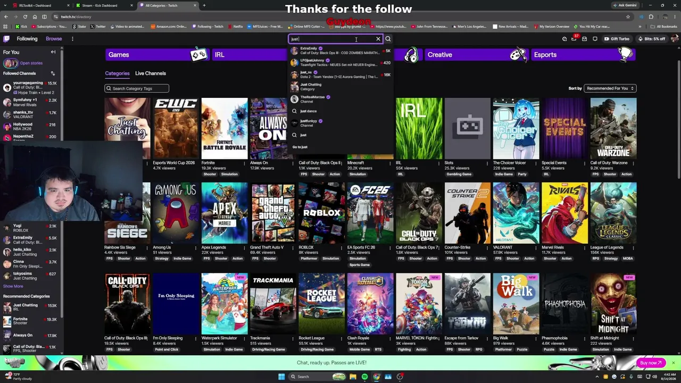Reload the page with the refresh icon
Image resolution: width=681 pixels, height=383 pixels.
25,16
